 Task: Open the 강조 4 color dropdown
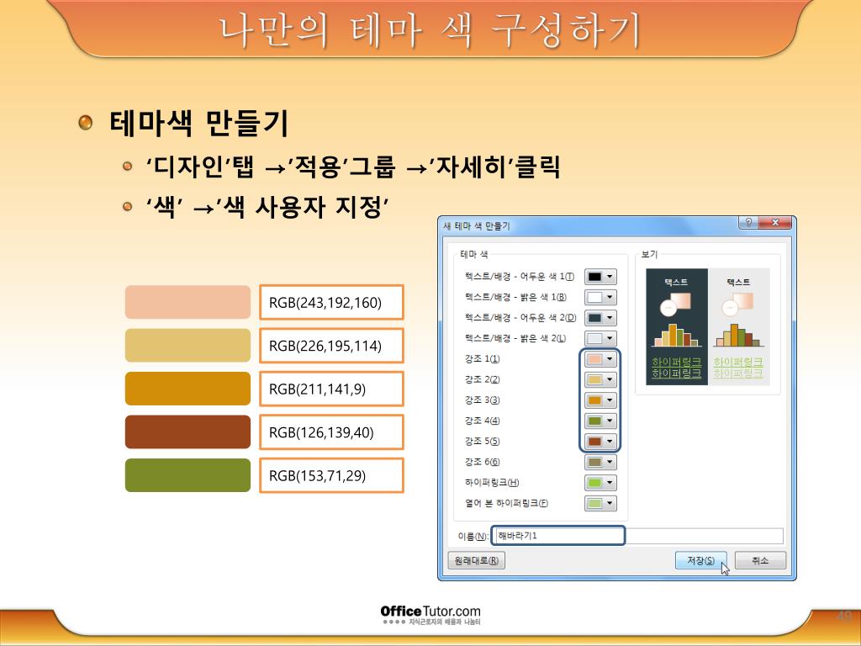[x=600, y=421]
